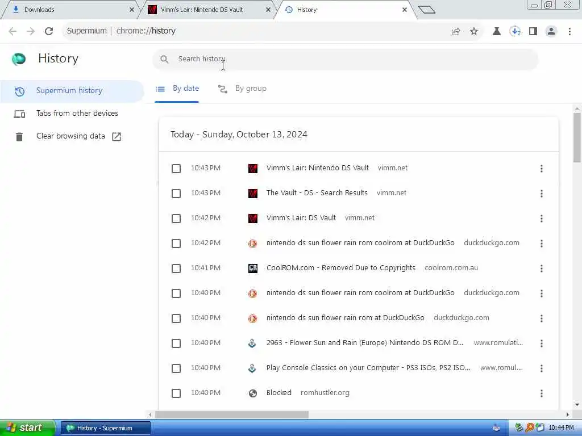
Task: Click the external link icon beside Clear browsing data
Action: pyautogui.click(x=117, y=137)
